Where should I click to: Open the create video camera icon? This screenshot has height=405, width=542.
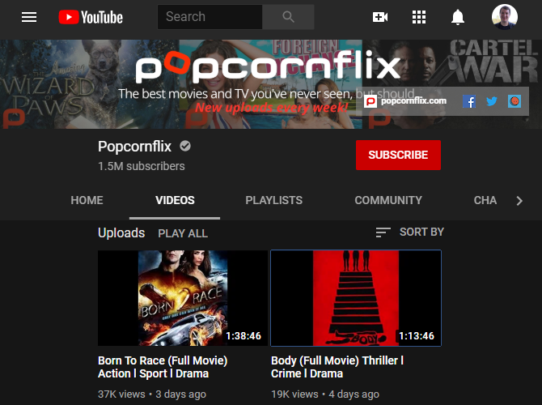pyautogui.click(x=380, y=17)
